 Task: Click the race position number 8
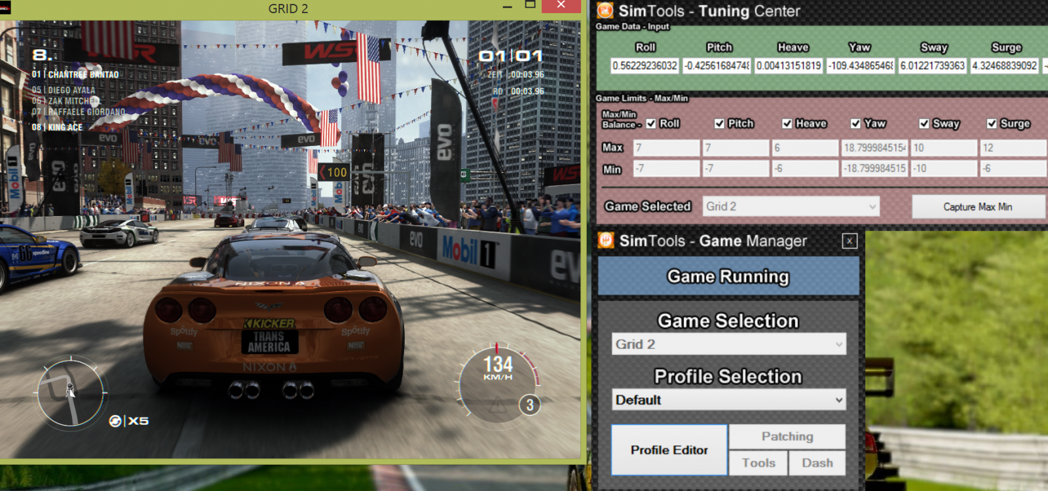point(41,55)
